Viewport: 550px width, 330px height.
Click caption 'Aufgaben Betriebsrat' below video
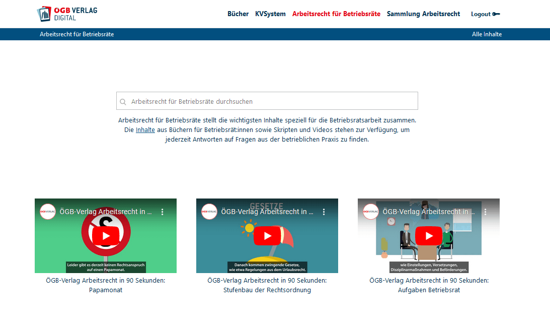coord(429,290)
